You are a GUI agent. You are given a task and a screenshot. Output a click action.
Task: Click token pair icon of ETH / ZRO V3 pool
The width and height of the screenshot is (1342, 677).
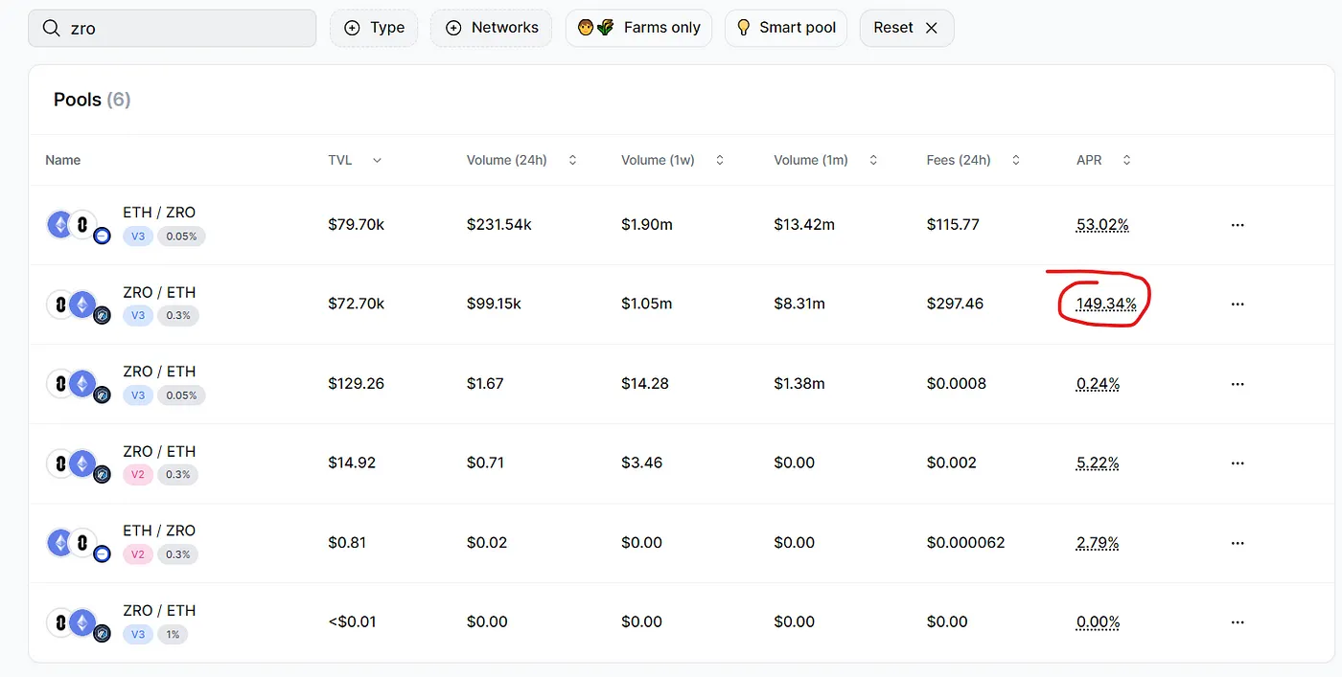tap(74, 226)
